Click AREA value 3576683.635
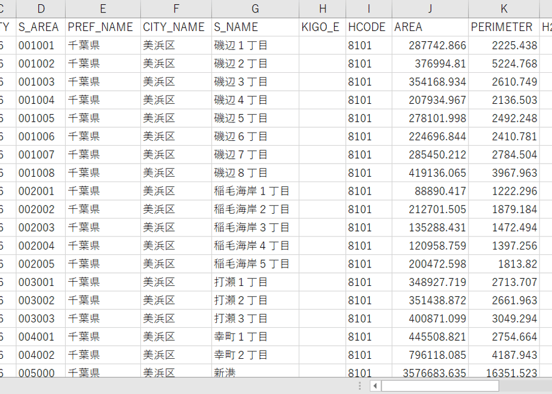Screen dimensions: 552x394 430,371
